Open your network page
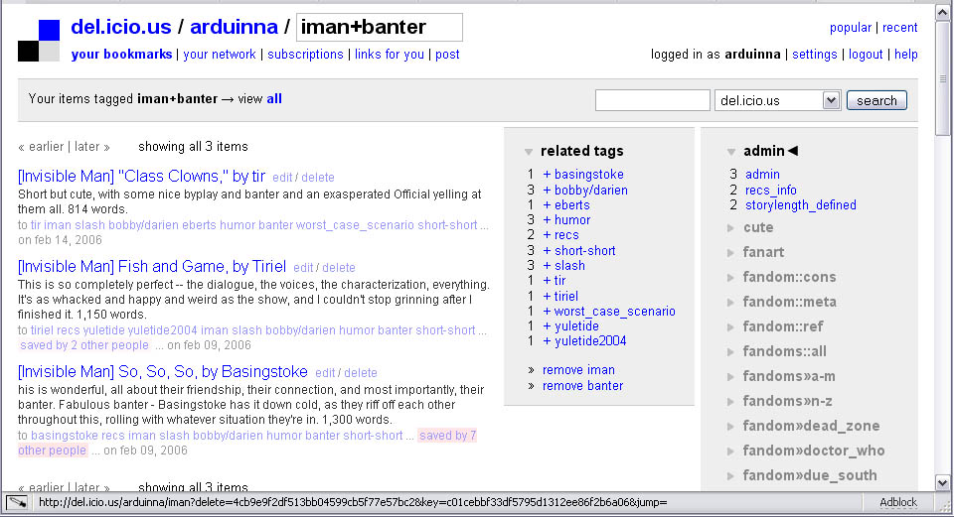The width and height of the screenshot is (954, 517). click(220, 54)
